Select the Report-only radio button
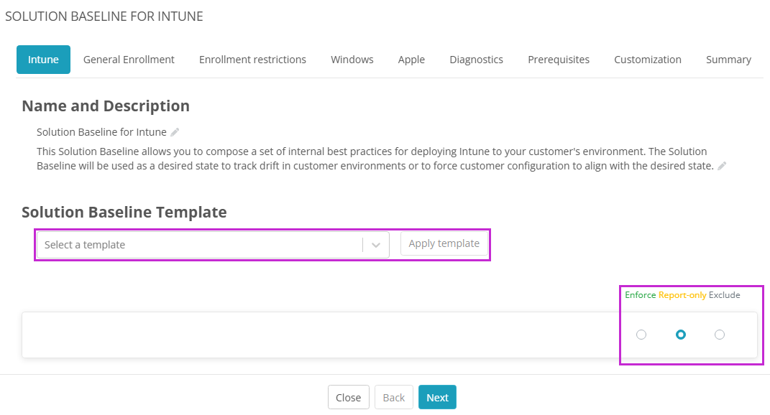 click(x=681, y=335)
